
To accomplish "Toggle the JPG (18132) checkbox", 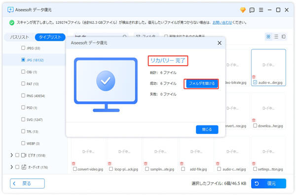I will [23, 60].
